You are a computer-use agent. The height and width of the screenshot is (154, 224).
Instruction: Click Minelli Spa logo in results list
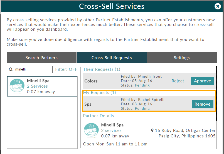click(17, 86)
